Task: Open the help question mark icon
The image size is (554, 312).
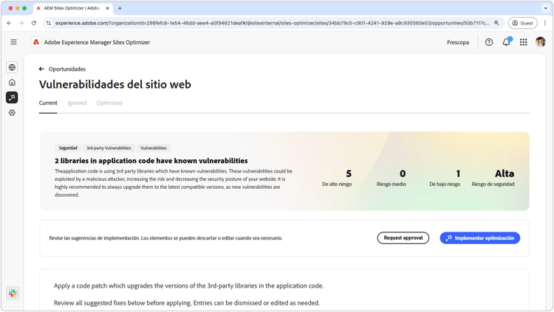Action: (489, 42)
